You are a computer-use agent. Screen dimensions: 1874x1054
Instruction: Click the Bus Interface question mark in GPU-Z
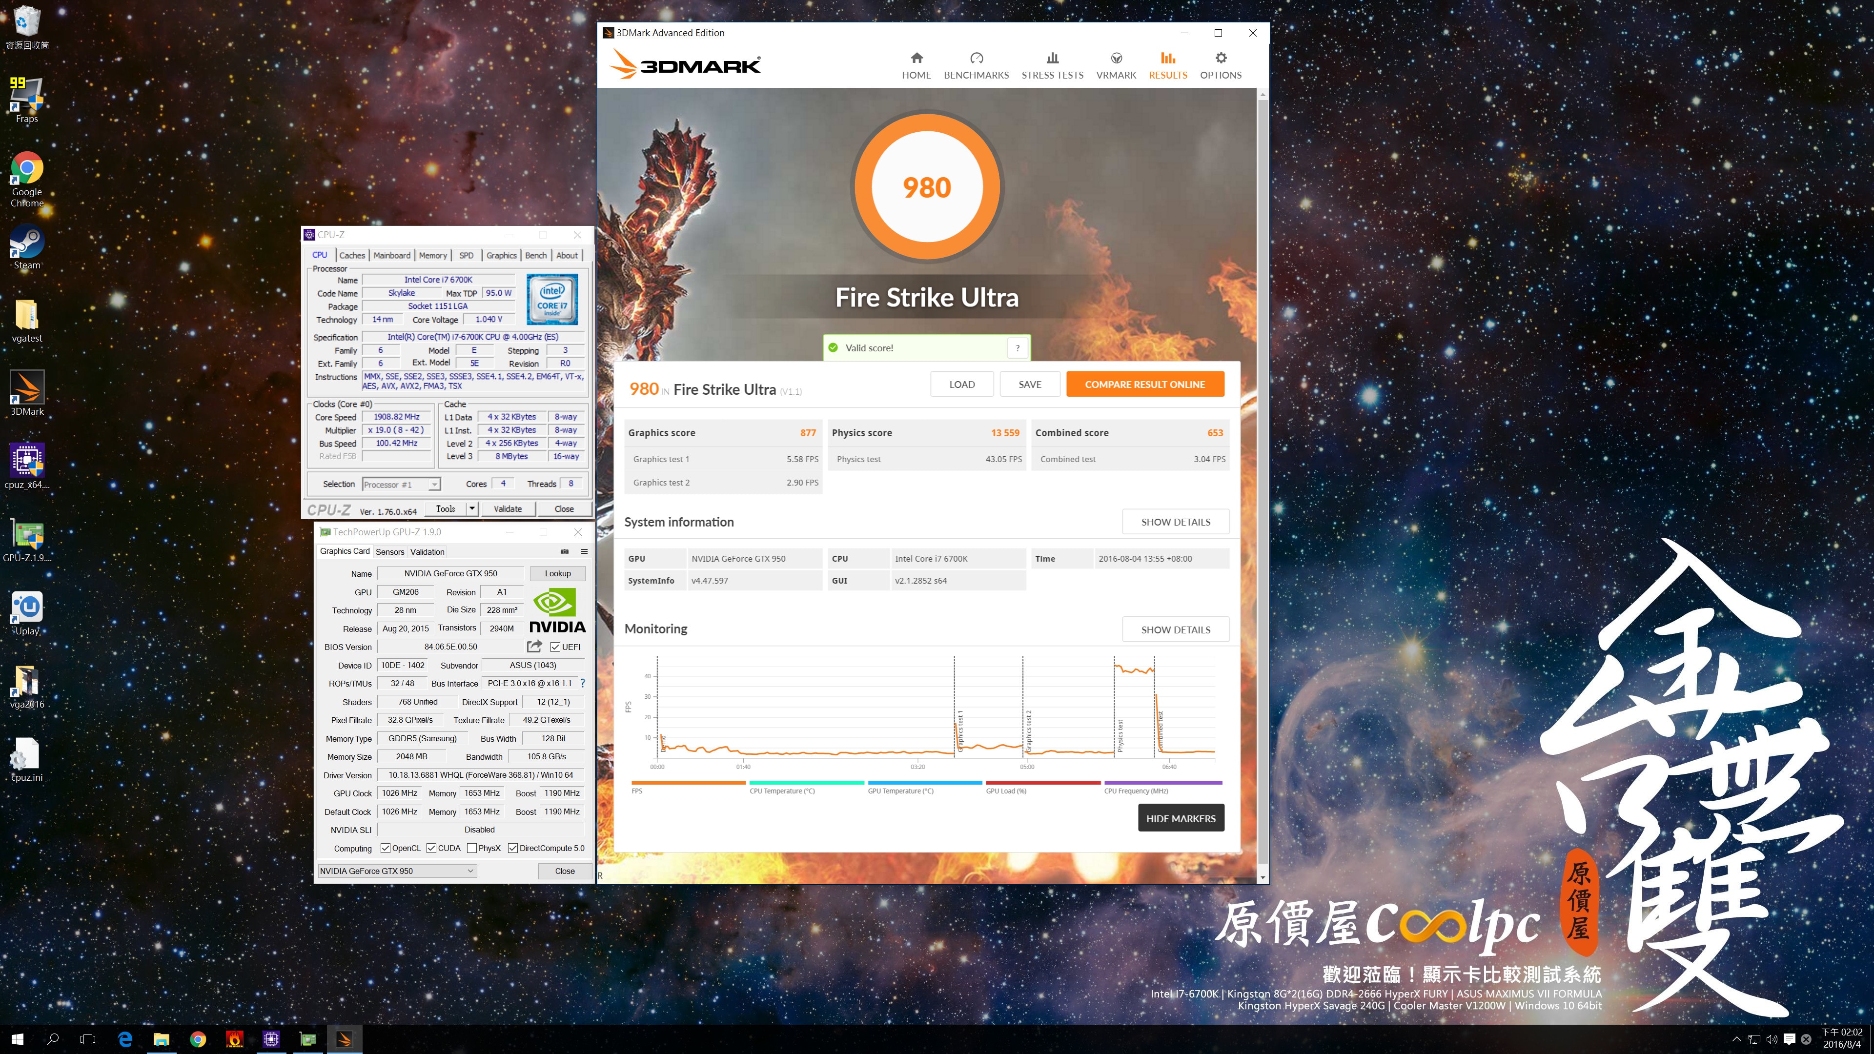pyautogui.click(x=582, y=683)
